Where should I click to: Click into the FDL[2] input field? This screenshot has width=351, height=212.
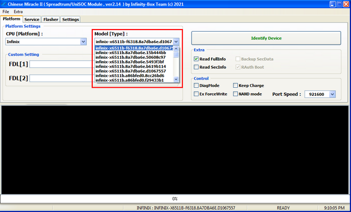click(x=62, y=78)
